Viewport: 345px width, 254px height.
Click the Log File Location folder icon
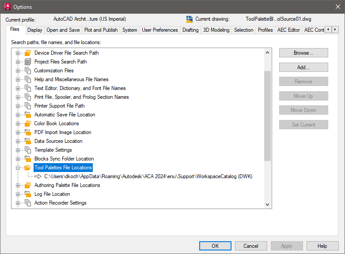click(x=28, y=194)
